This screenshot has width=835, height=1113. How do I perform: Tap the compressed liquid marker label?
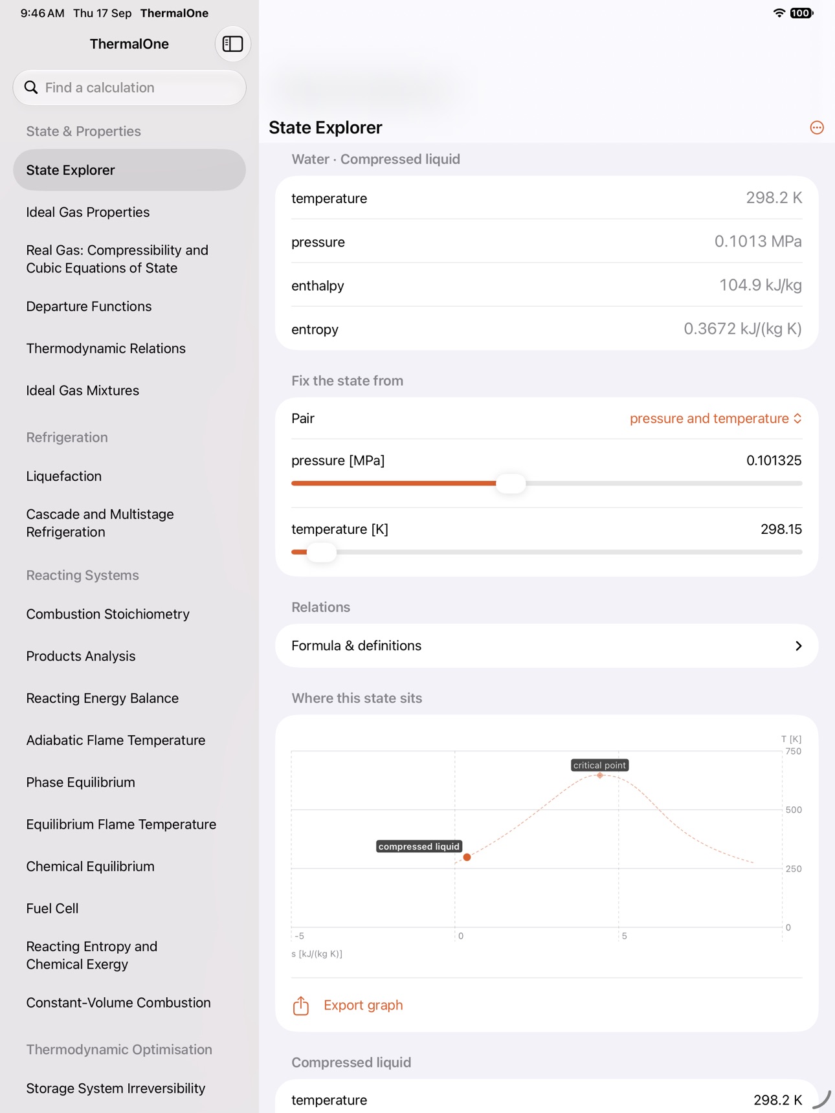click(x=419, y=846)
